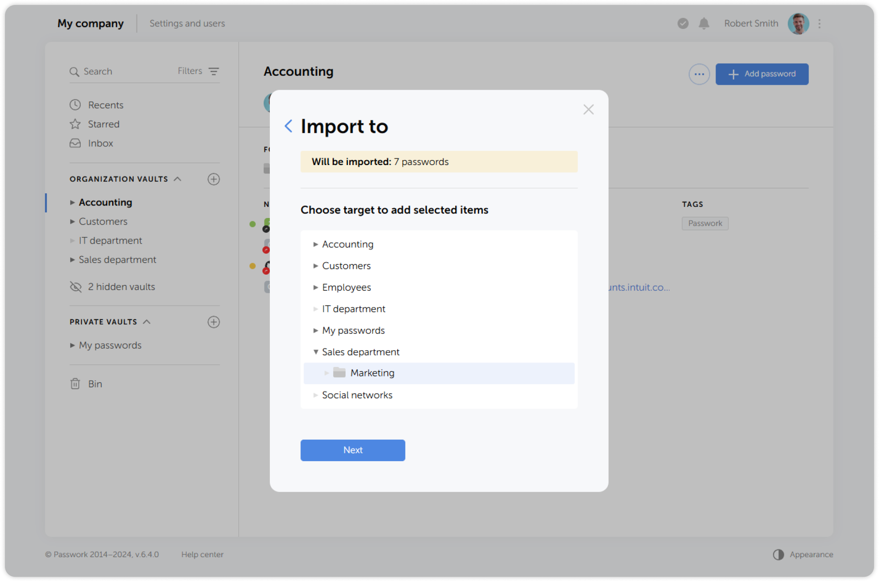Open the Bin trash icon
The width and height of the screenshot is (879, 582).
[x=75, y=384]
